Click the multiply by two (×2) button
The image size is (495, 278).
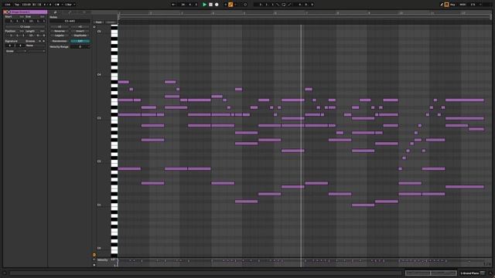[80, 27]
